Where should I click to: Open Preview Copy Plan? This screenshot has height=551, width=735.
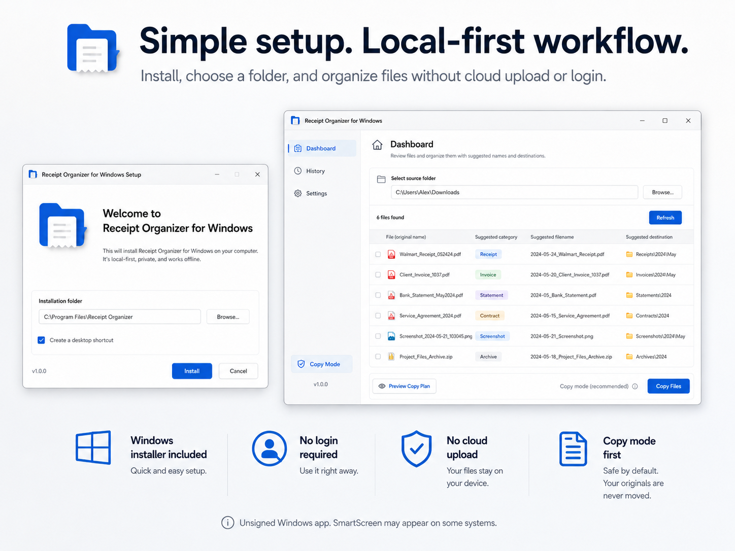(x=405, y=386)
